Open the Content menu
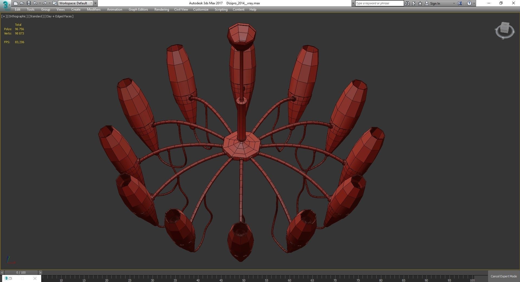This screenshot has width=520, height=282. [x=238, y=9]
